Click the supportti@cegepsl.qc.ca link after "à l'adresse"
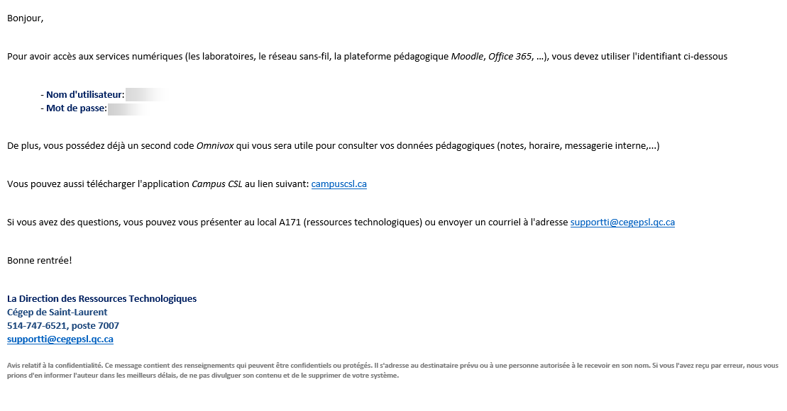 pos(622,223)
